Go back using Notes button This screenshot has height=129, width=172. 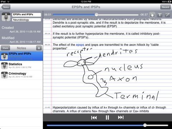point(6,7)
